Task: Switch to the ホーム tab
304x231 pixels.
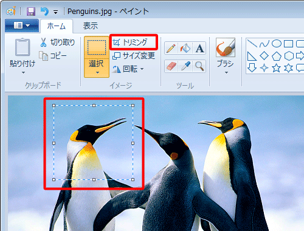Action: (57, 26)
